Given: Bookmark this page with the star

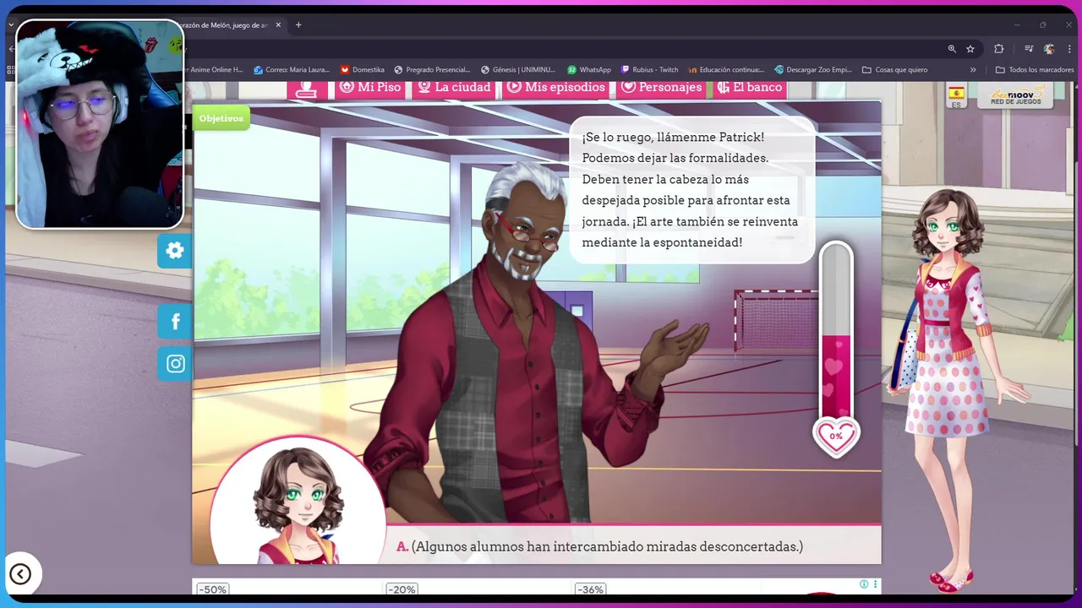Looking at the screenshot, I should (970, 49).
